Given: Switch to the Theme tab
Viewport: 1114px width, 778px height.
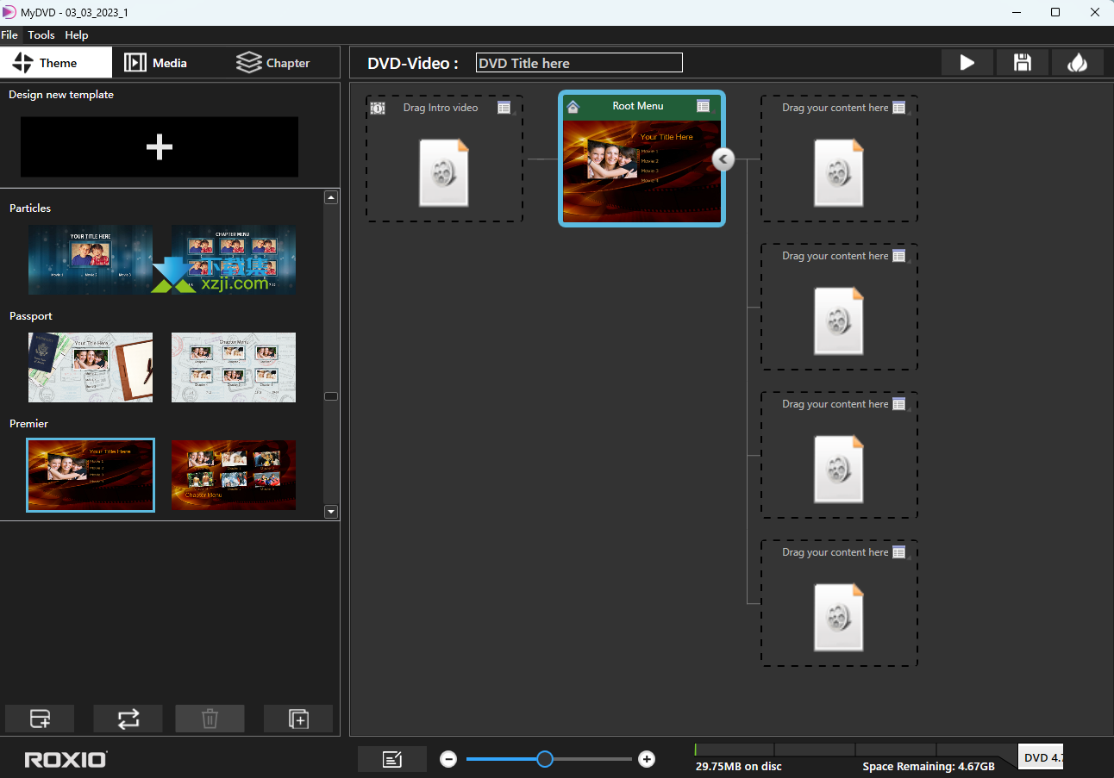Looking at the screenshot, I should pyautogui.click(x=56, y=63).
